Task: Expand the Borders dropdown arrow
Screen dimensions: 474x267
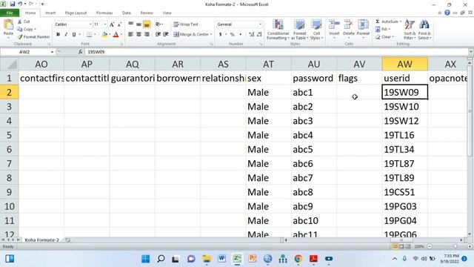Action: click(95, 35)
